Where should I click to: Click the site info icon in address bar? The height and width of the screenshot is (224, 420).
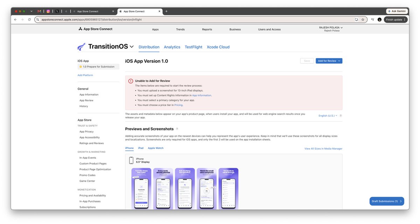[x=38, y=20]
